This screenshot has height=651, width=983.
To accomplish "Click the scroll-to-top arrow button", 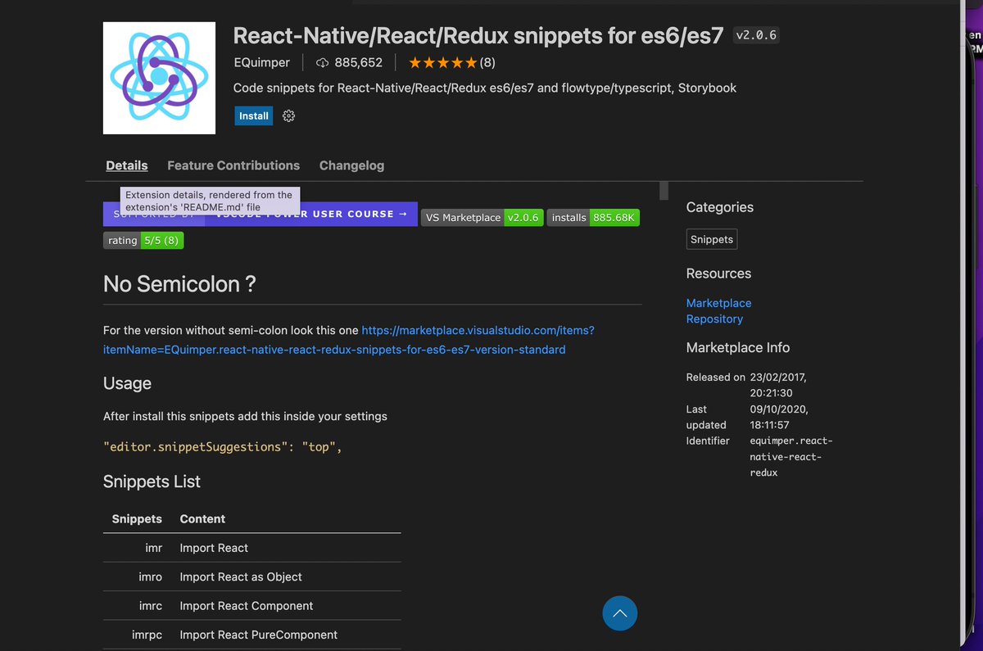I will tap(619, 613).
